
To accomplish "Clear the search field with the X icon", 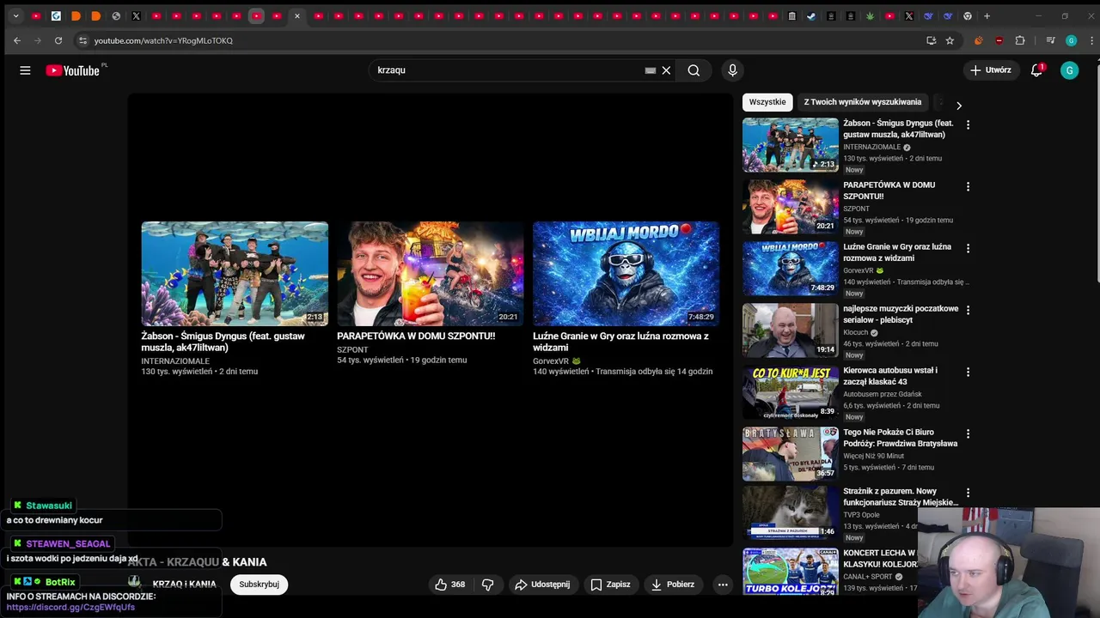I will [x=666, y=70].
